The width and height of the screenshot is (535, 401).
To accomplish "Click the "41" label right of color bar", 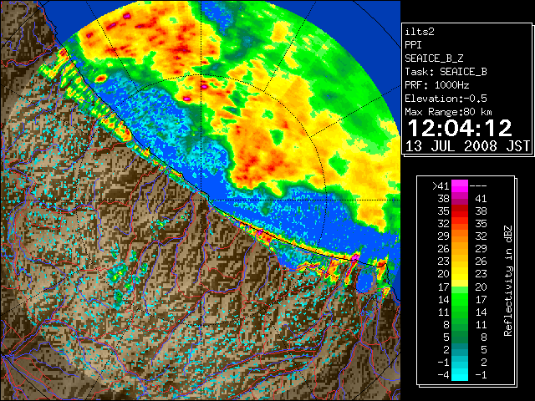I will coord(481,199).
